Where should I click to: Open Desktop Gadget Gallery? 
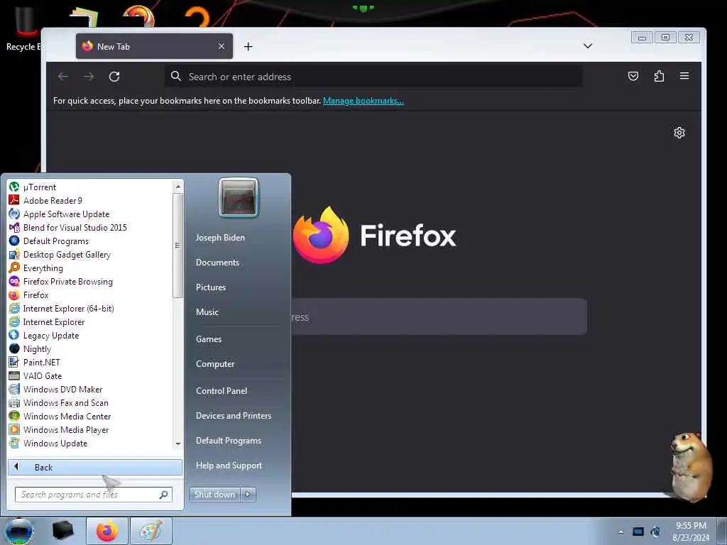(x=67, y=255)
